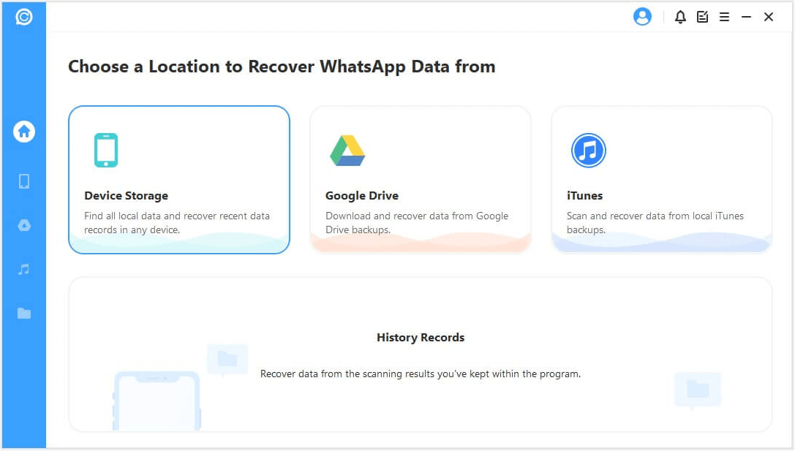Open the hamburger menu
This screenshot has width=795, height=451.
(724, 17)
